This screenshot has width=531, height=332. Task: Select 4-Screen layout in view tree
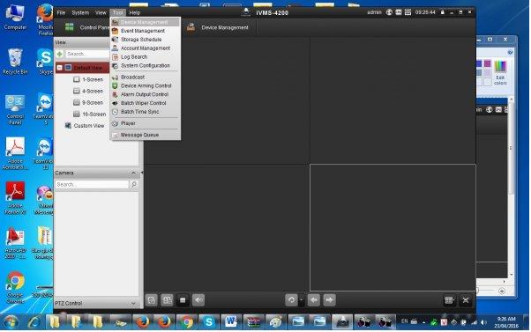89,92
